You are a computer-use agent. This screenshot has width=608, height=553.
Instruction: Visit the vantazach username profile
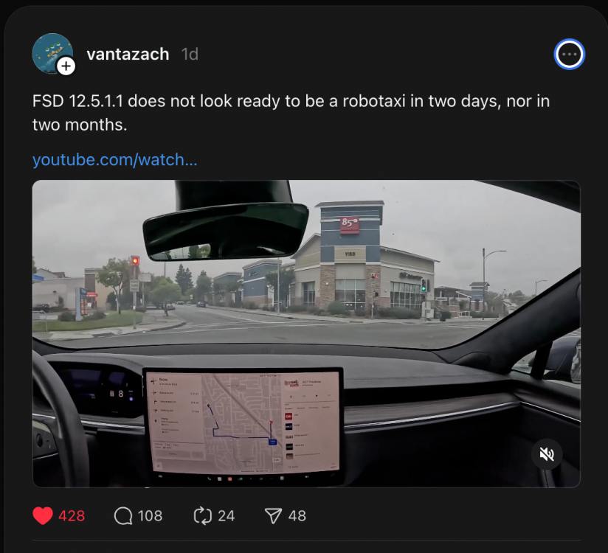coord(128,55)
